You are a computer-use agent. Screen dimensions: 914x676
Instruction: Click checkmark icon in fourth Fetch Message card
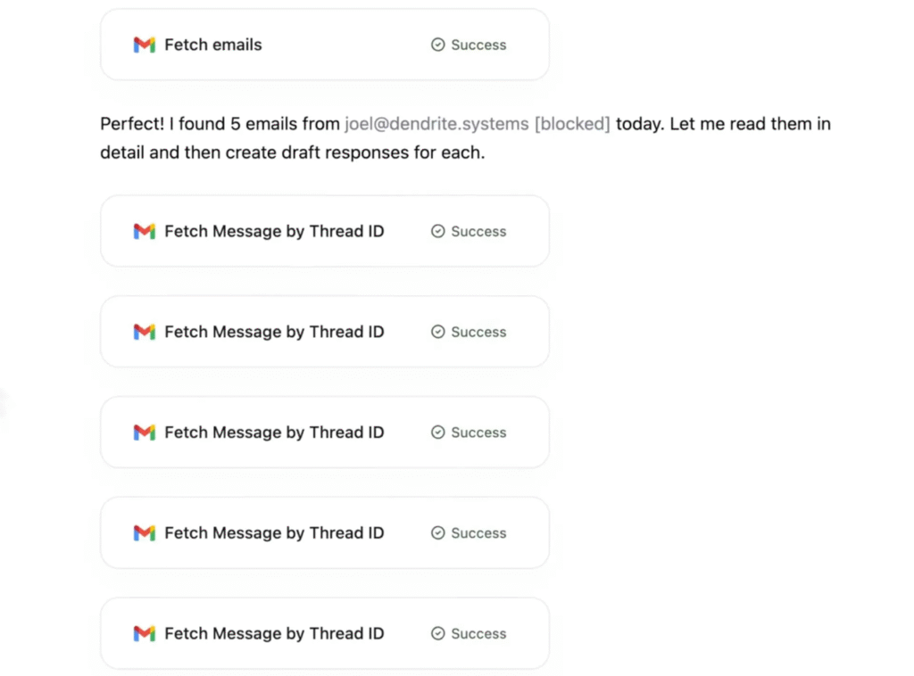[x=437, y=533]
